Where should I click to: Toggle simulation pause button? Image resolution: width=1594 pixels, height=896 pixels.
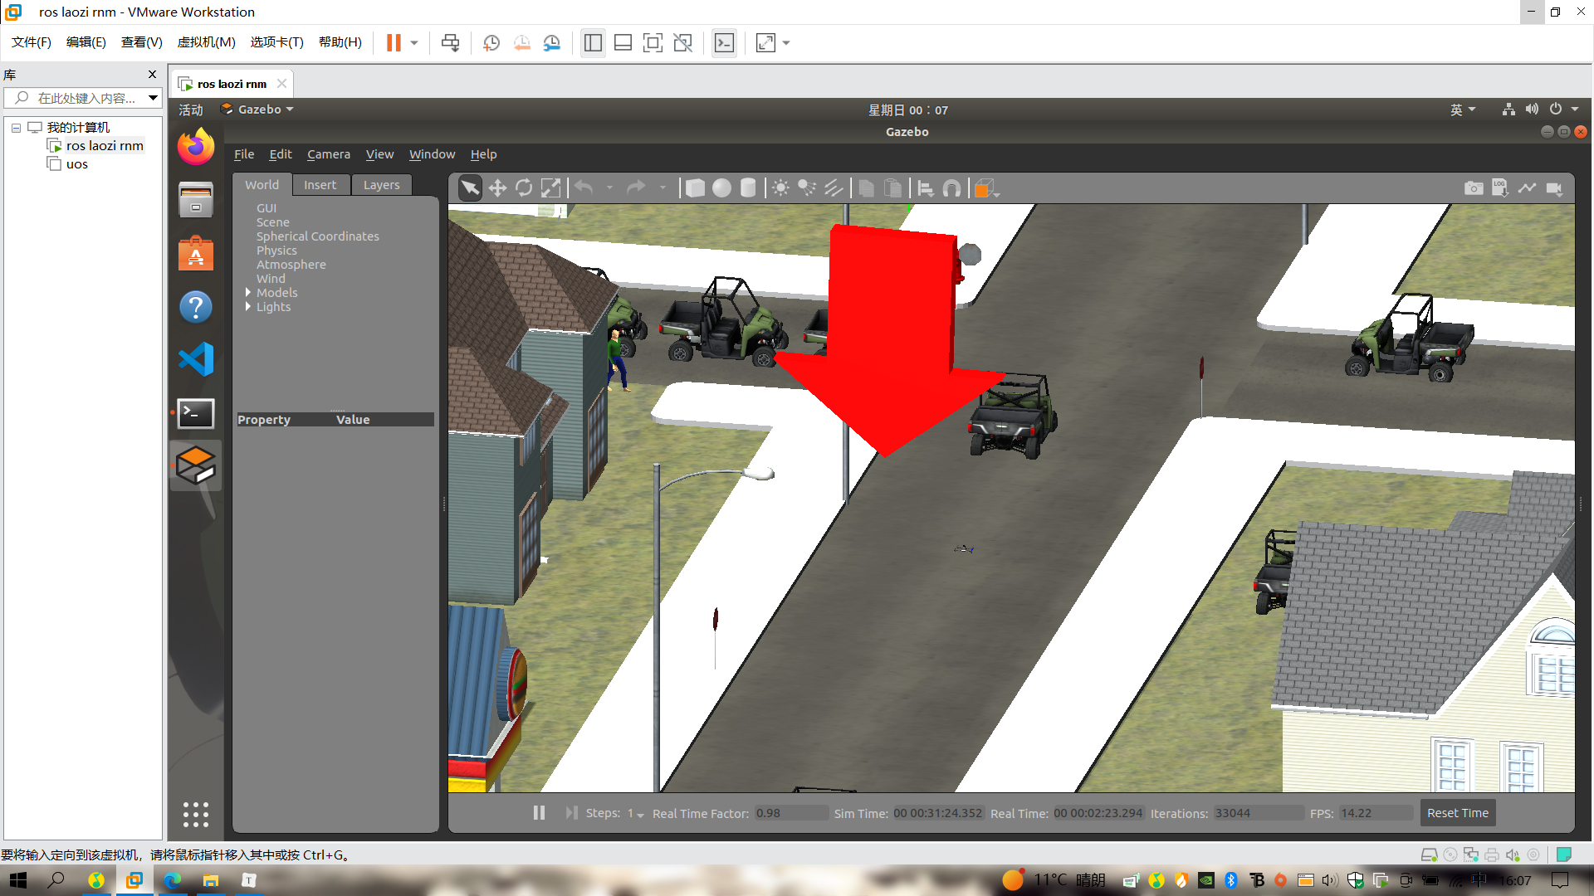(x=539, y=813)
